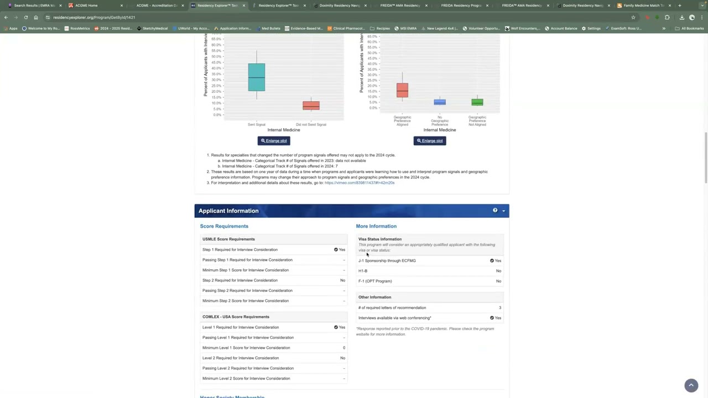Open the tab search dropdown
Screen dimensions: 708x398
(x=701, y=6)
